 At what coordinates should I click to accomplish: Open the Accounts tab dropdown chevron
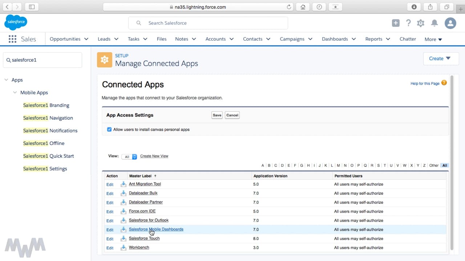(231, 39)
